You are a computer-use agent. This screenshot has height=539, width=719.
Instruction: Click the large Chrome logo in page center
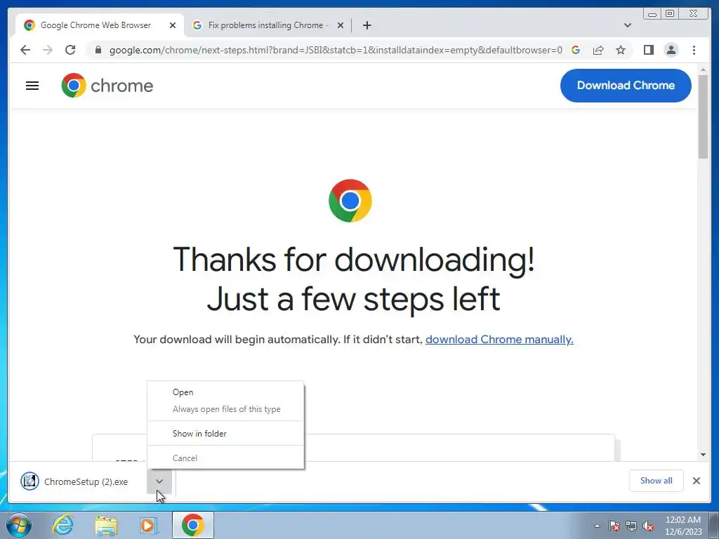(350, 201)
